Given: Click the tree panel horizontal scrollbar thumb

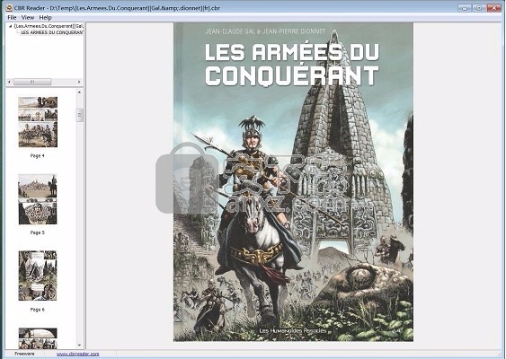Looking at the screenshot, I should [32, 82].
